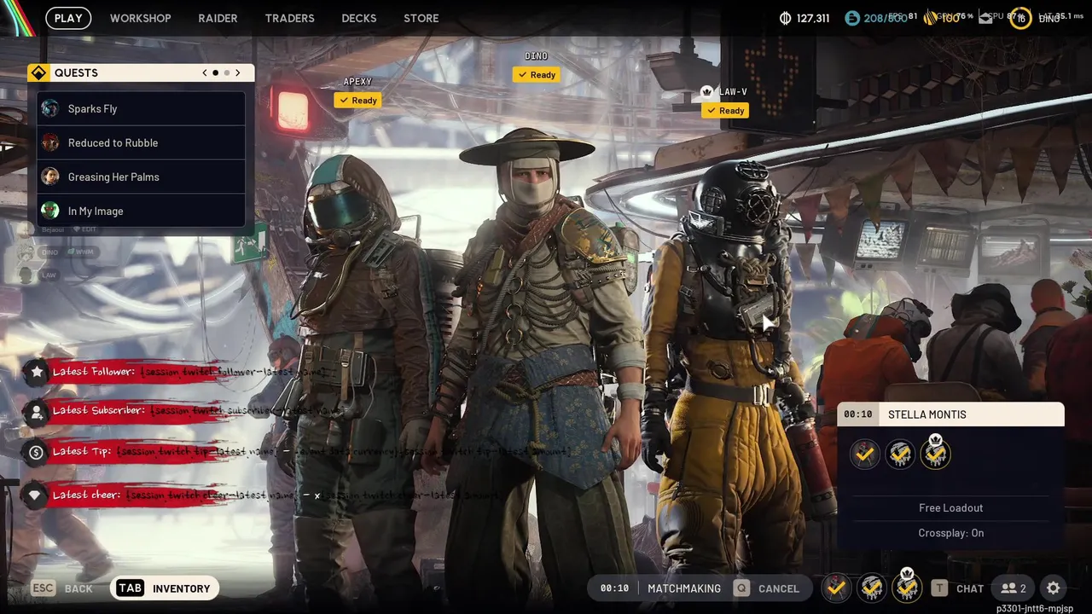Open the settings gear

[x=1054, y=588]
